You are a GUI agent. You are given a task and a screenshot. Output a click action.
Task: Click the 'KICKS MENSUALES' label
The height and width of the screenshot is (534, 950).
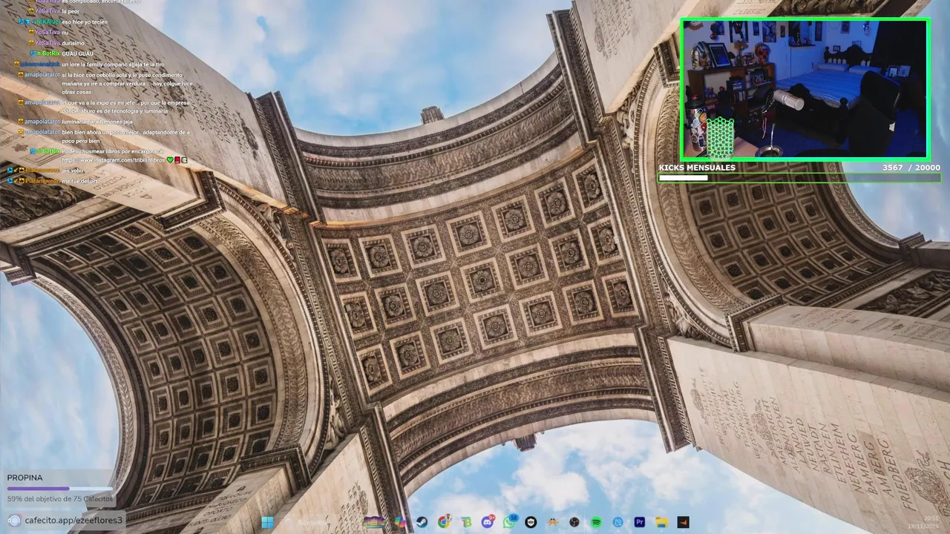pos(697,168)
